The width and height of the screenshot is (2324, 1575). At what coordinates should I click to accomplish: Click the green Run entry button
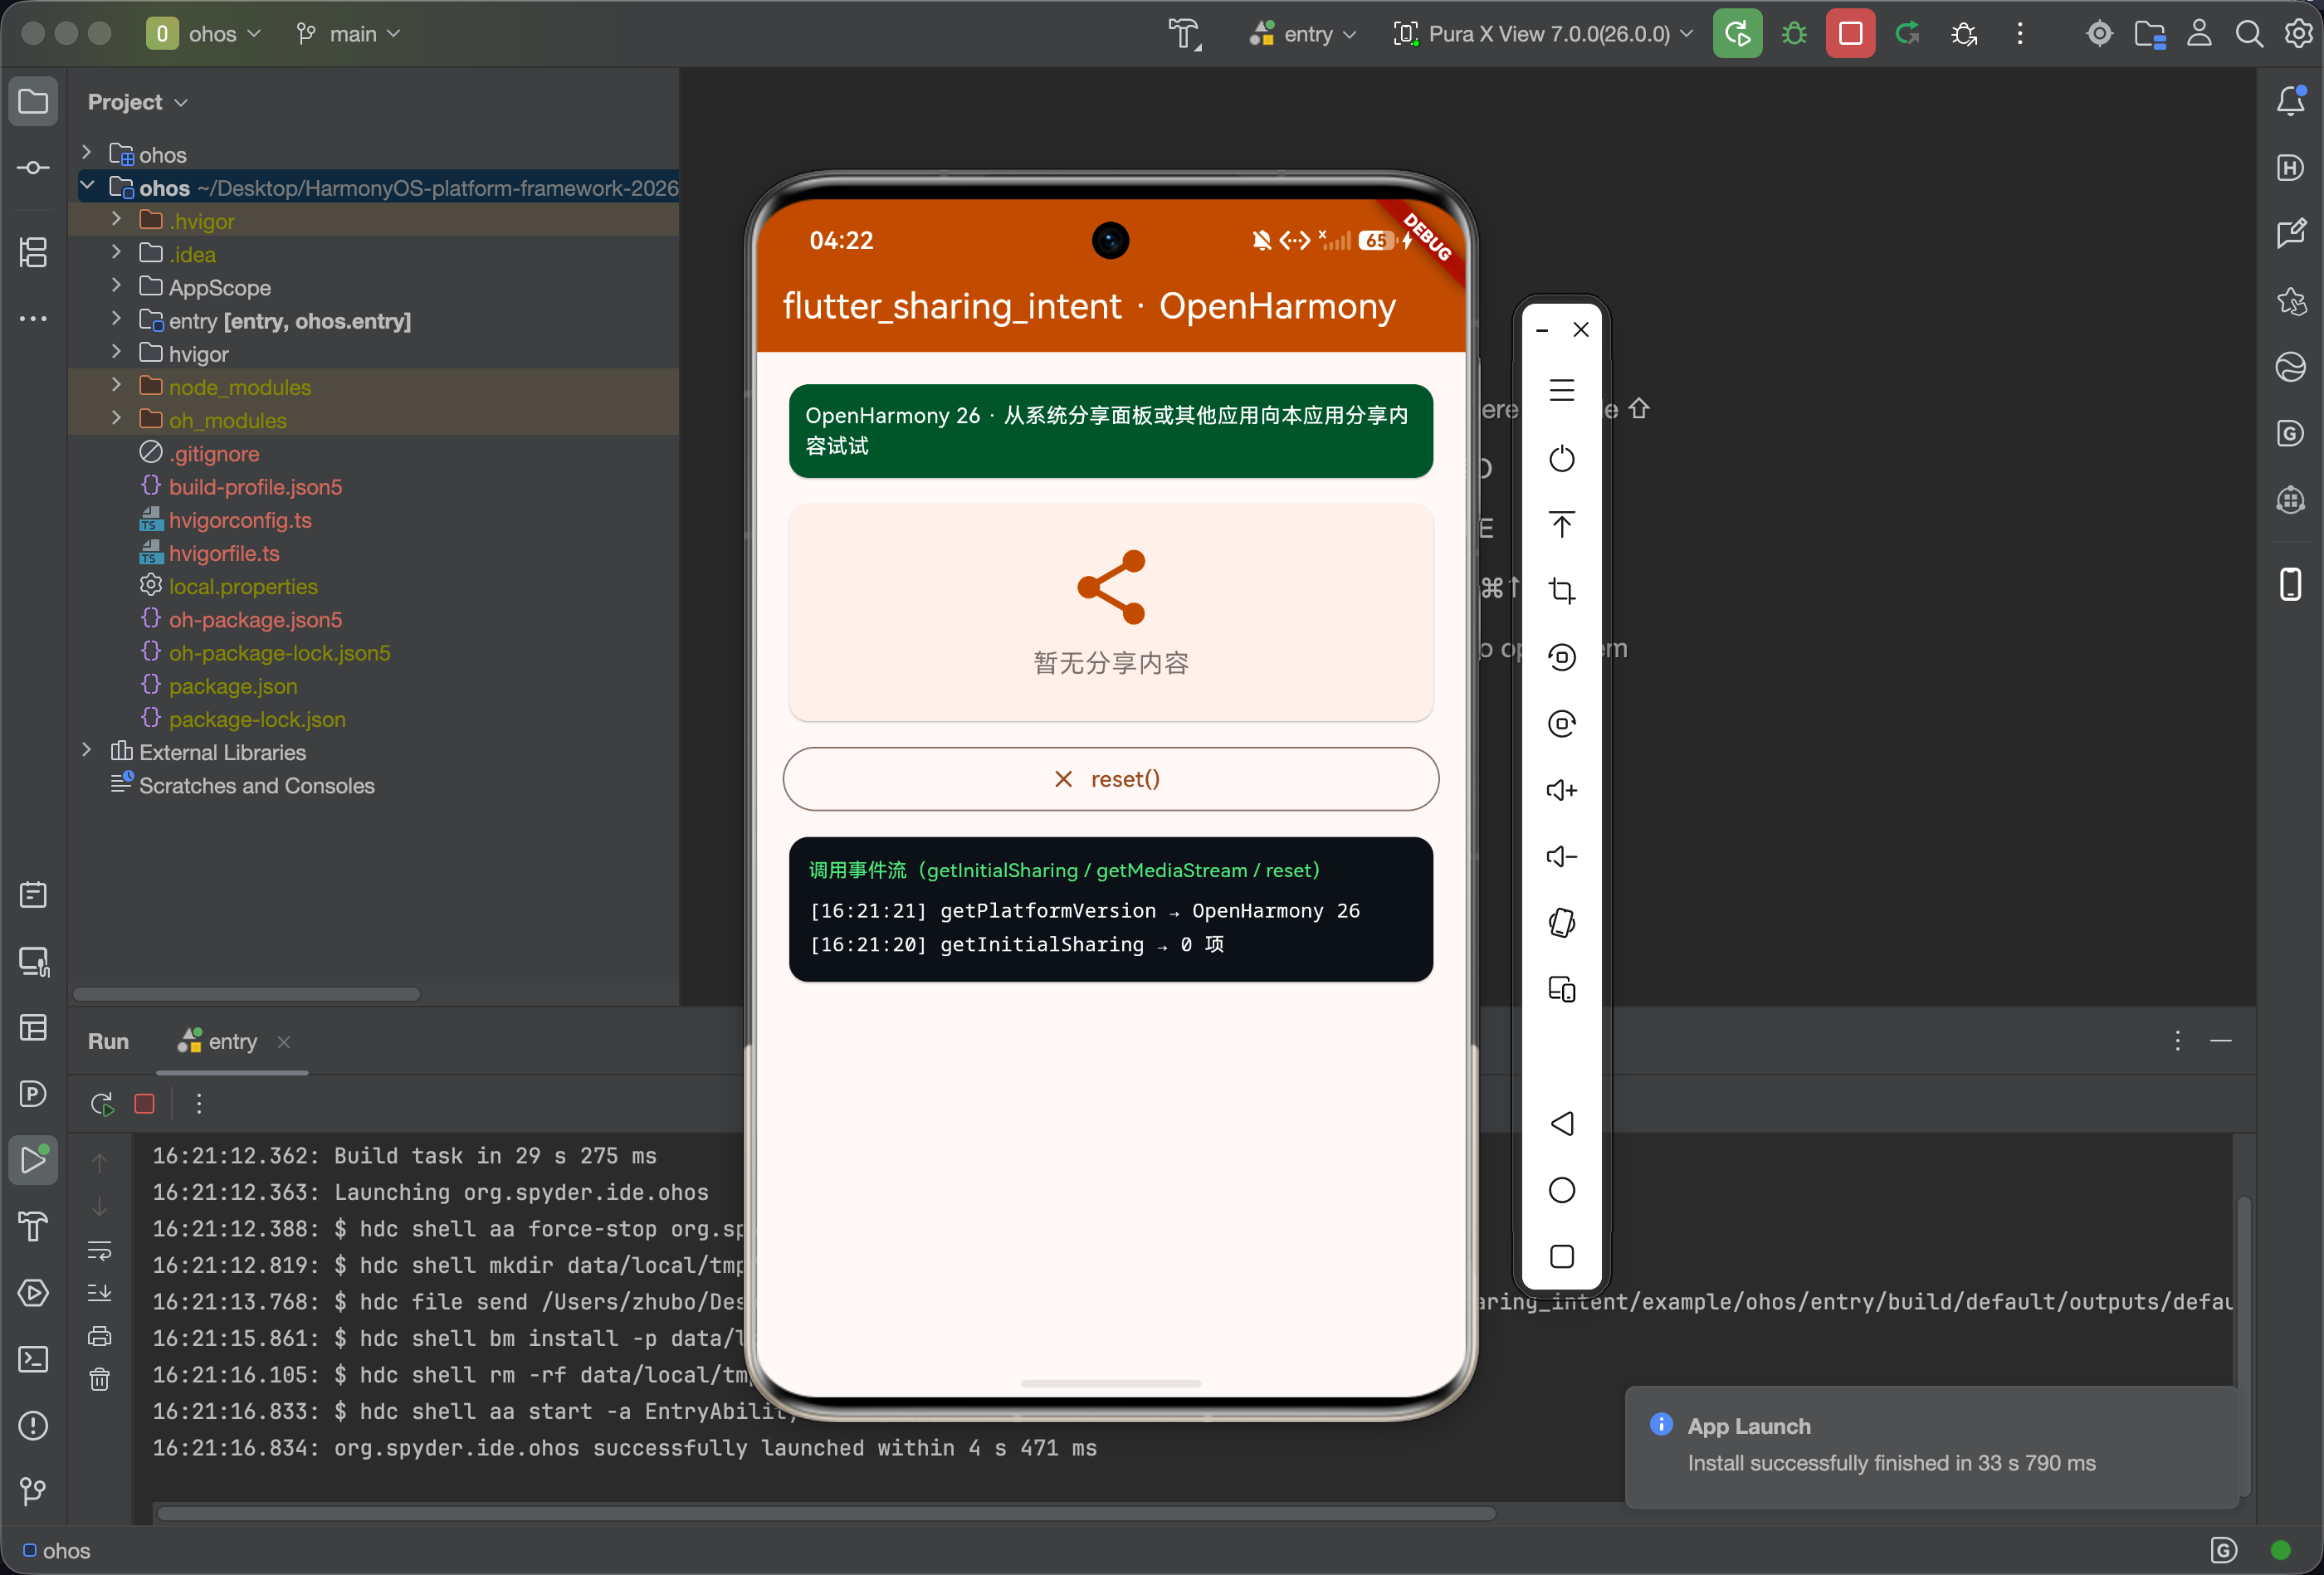(1737, 34)
